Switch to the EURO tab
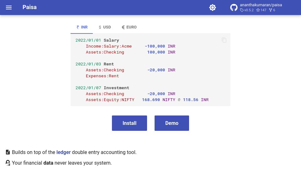The width and height of the screenshot is (301, 169). [129, 27]
